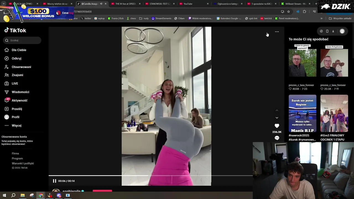Screen dimensions: 354x199
Task: Click prezes_z_lasu_forever under the 20.5K-likes video
Action: (333, 85)
